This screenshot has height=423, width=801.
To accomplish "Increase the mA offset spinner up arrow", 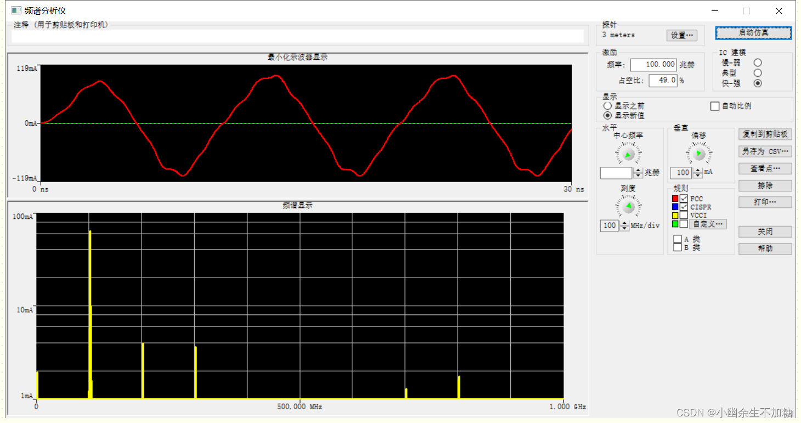I will [697, 170].
